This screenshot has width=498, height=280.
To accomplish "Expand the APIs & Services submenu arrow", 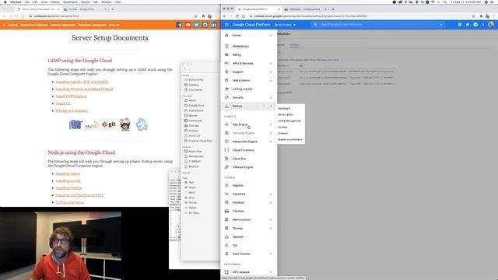I will pos(271,63).
